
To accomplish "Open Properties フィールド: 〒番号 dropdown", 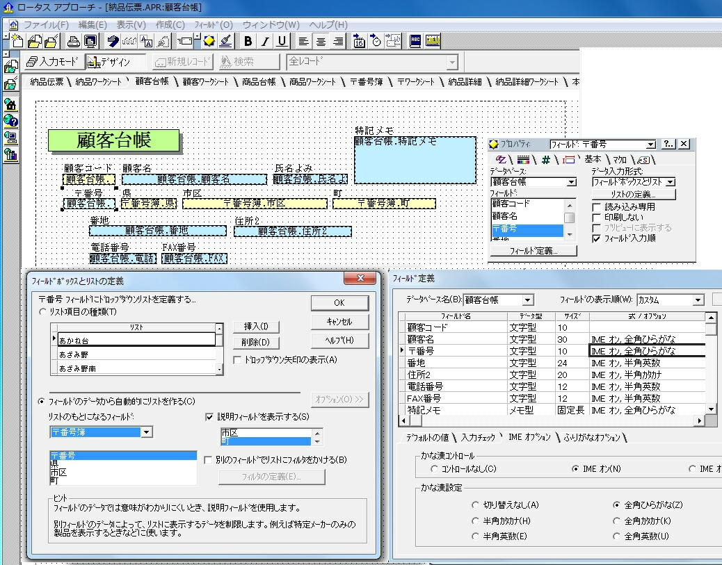I will click(650, 145).
